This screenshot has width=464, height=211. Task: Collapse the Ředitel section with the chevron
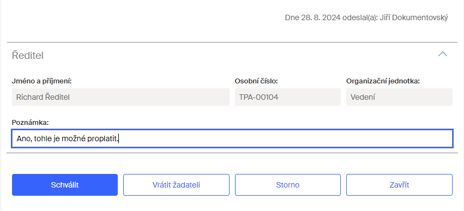pyautogui.click(x=442, y=54)
